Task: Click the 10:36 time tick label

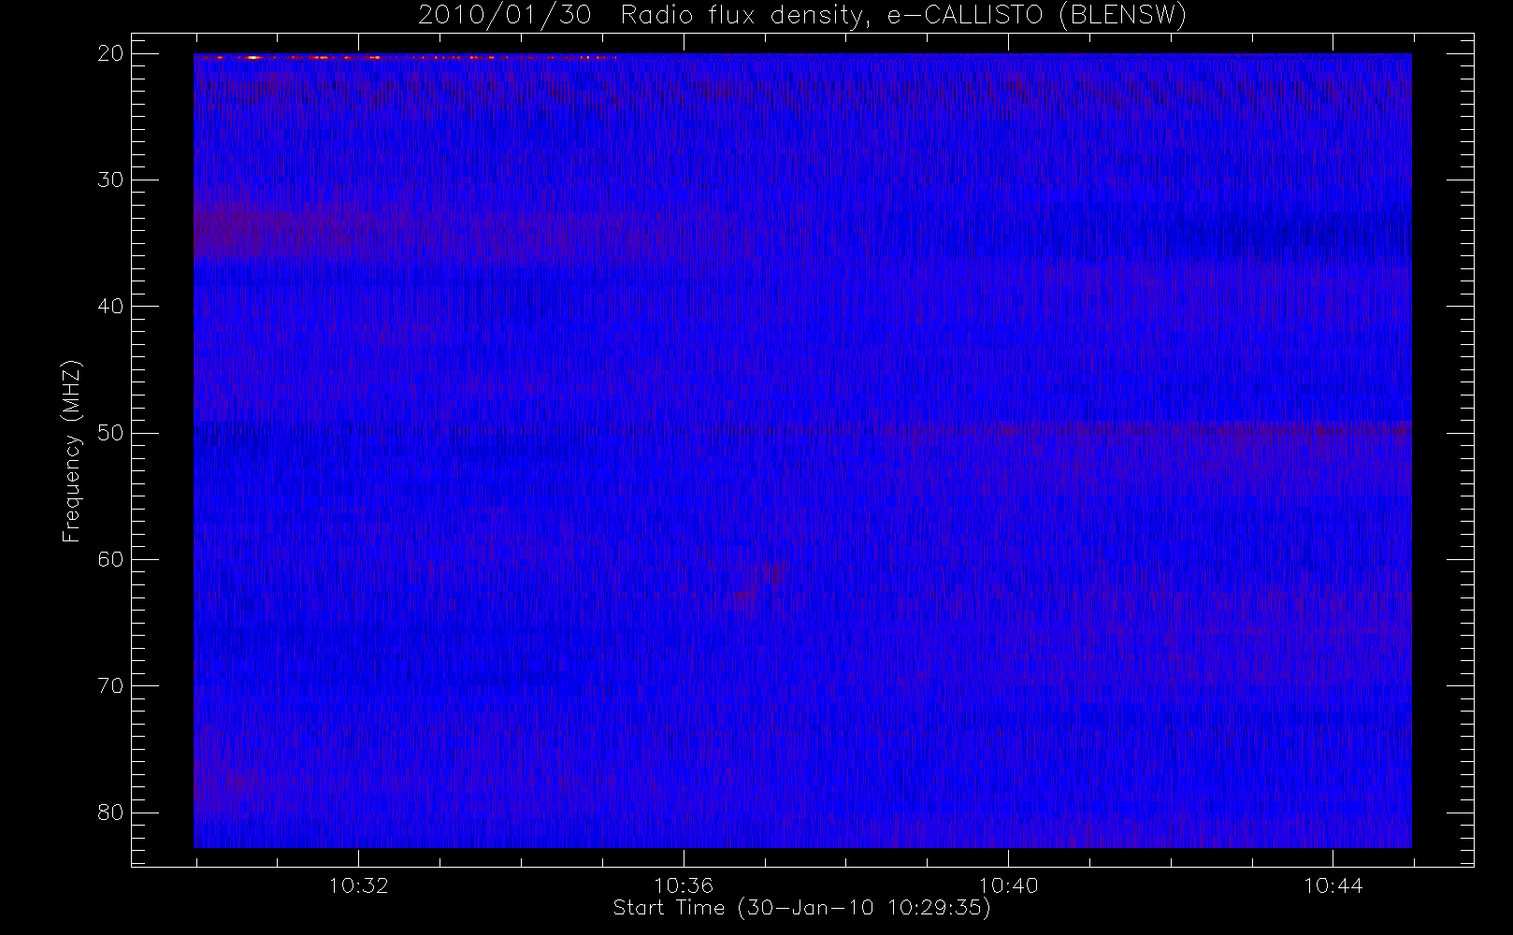Action: pyautogui.click(x=684, y=885)
